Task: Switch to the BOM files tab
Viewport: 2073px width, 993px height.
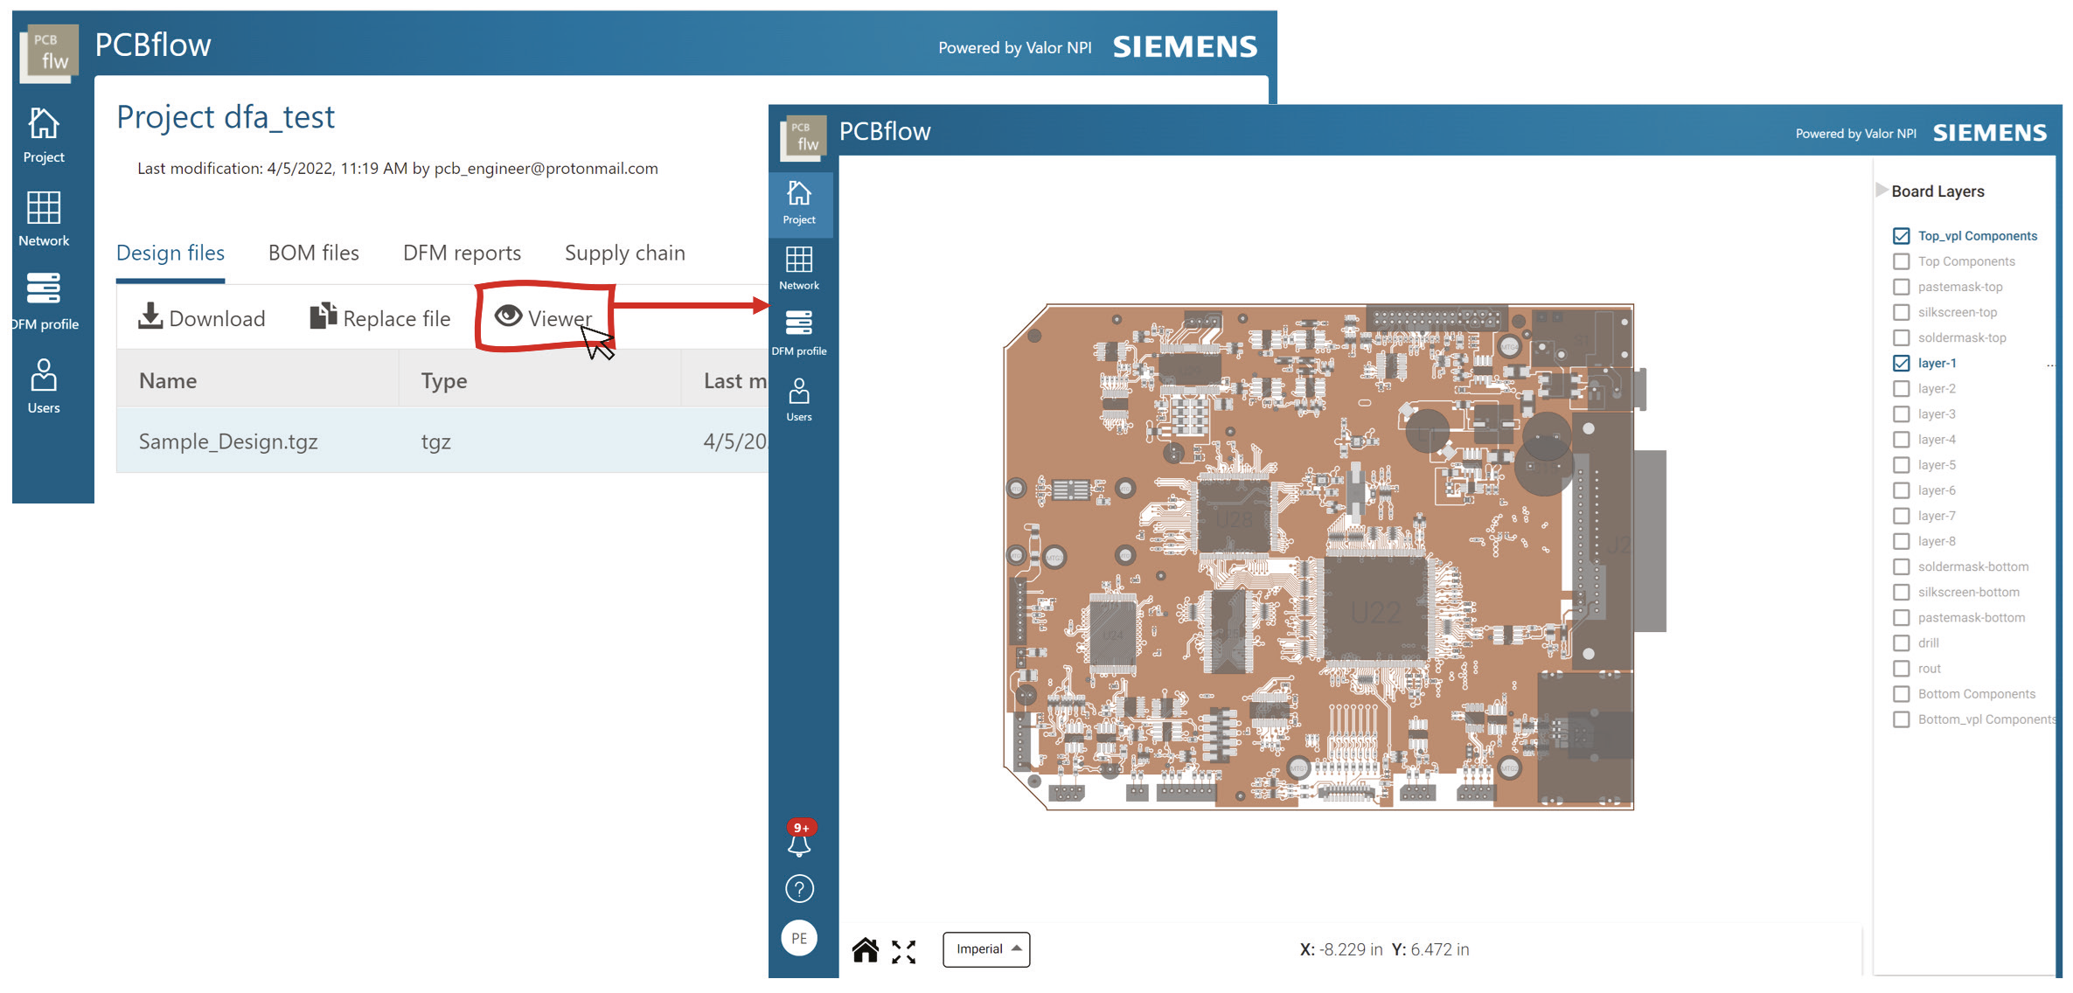Action: coord(313,253)
